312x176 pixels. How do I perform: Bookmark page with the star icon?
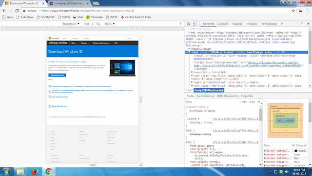coord(293,11)
